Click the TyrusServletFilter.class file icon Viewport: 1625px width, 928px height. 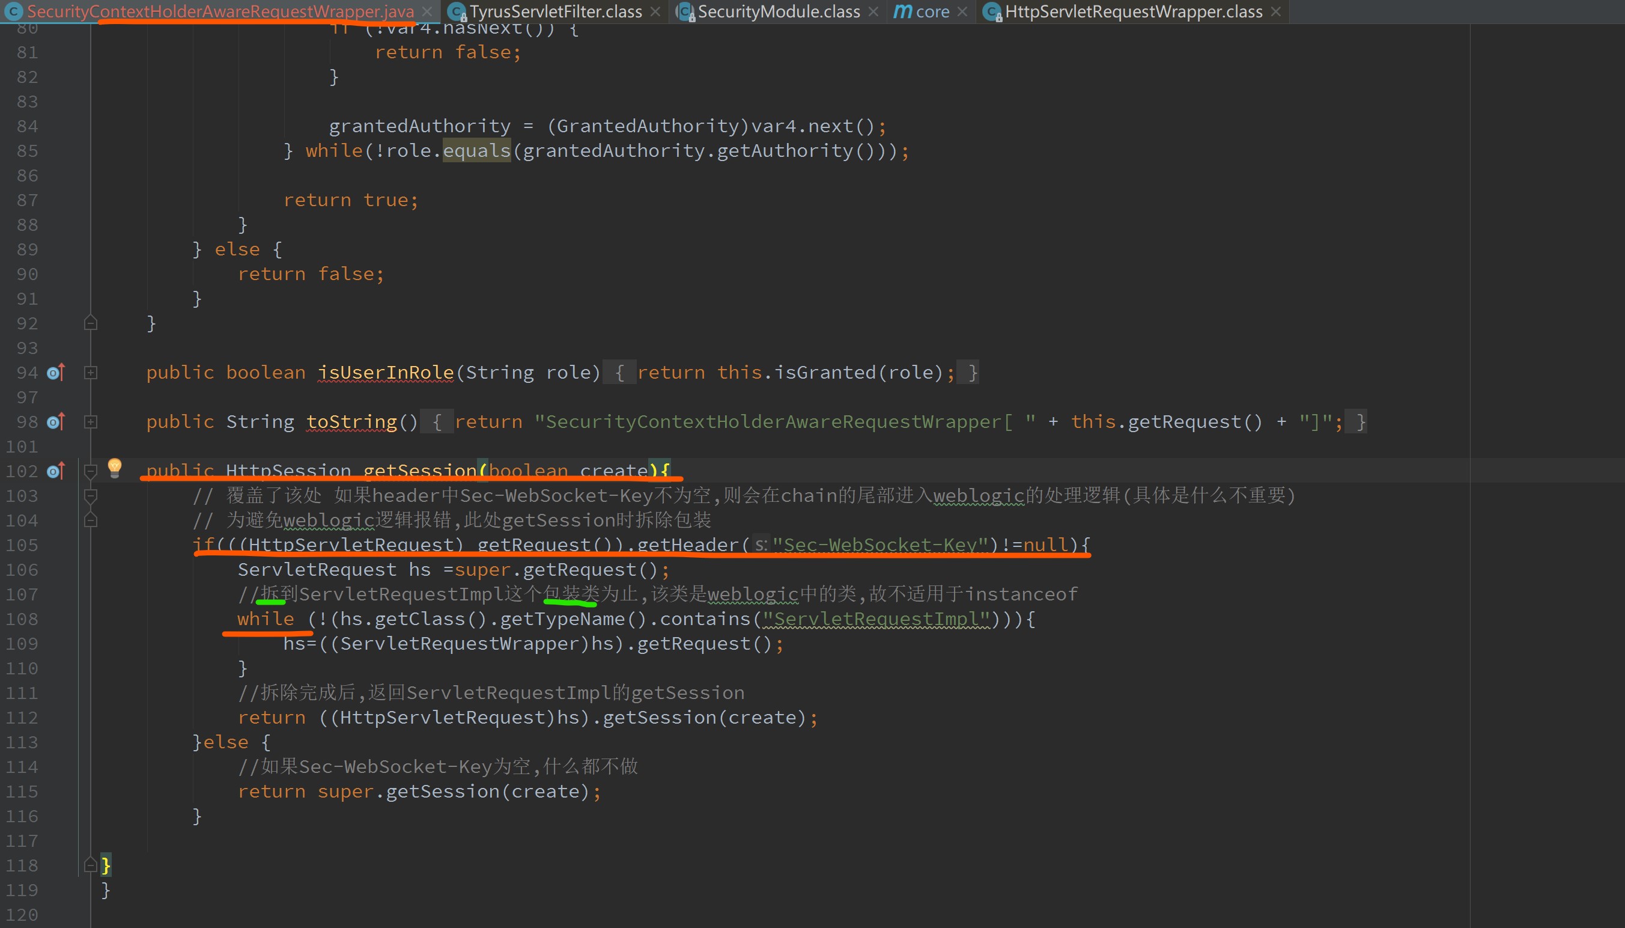(x=457, y=11)
